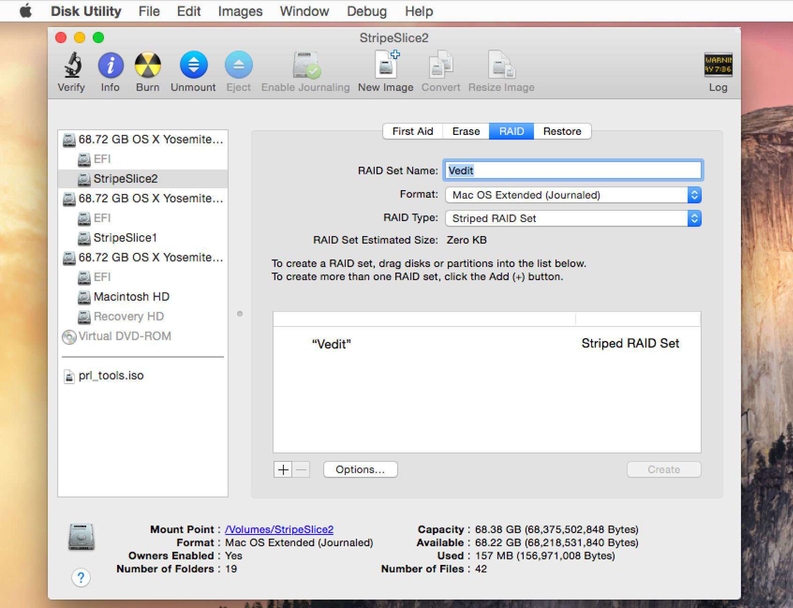Select the StripeSlice2 volume in sidebar
Image resolution: width=793 pixels, height=608 pixels.
point(143,178)
